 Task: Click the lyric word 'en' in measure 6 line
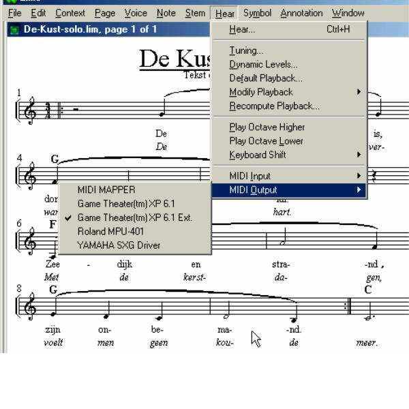196,264
